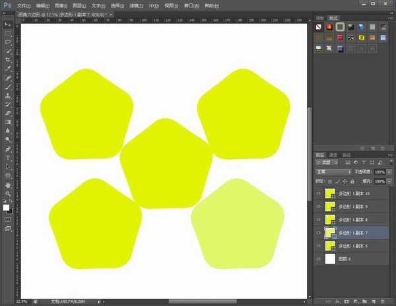Choose the Crop tool
Image resolution: width=396 pixels, height=306 pixels.
[8, 59]
